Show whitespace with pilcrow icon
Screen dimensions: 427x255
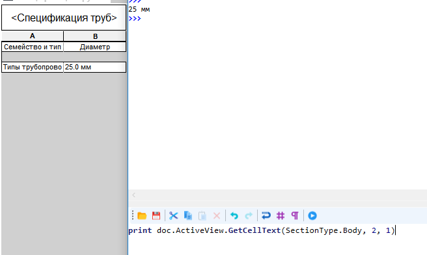(x=295, y=215)
